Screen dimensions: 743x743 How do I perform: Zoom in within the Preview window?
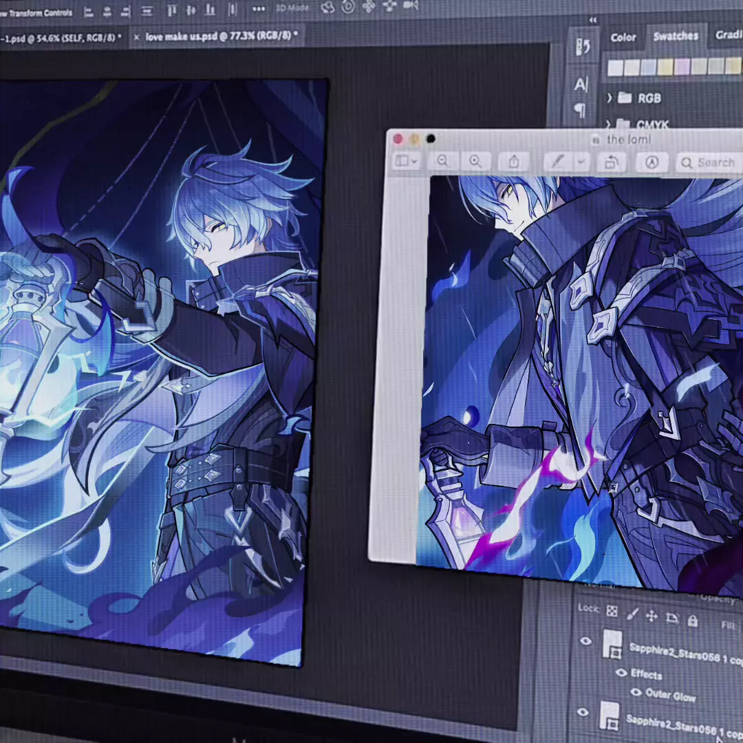[x=475, y=161]
